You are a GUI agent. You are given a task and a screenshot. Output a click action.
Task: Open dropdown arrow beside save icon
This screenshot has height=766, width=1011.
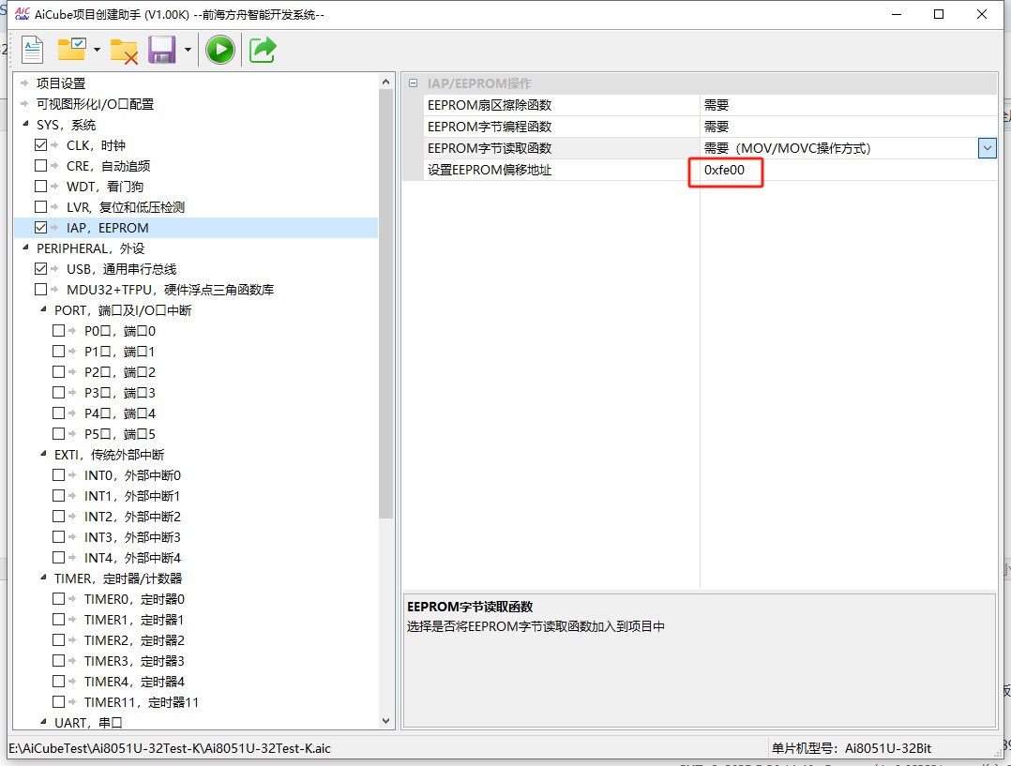[188, 50]
